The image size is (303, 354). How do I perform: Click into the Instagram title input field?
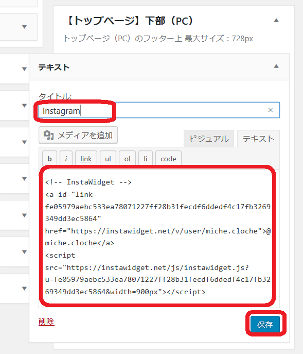(159, 110)
